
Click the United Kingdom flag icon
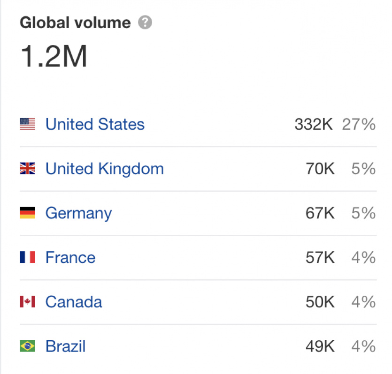coord(28,168)
